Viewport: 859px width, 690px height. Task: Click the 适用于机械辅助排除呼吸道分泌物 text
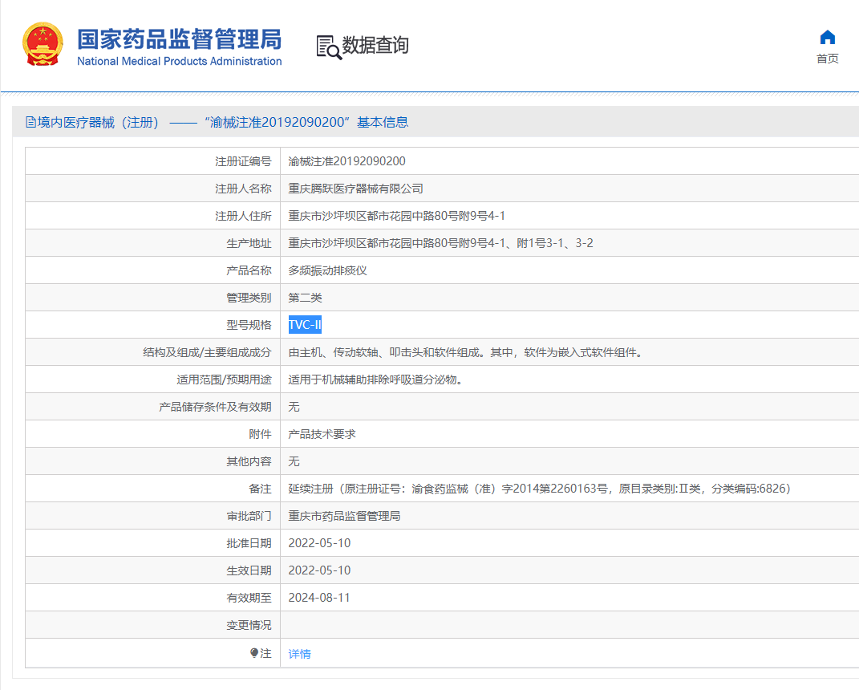tap(375, 379)
